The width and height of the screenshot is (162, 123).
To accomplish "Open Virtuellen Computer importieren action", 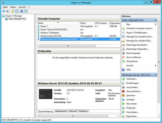I will pos(140,28).
